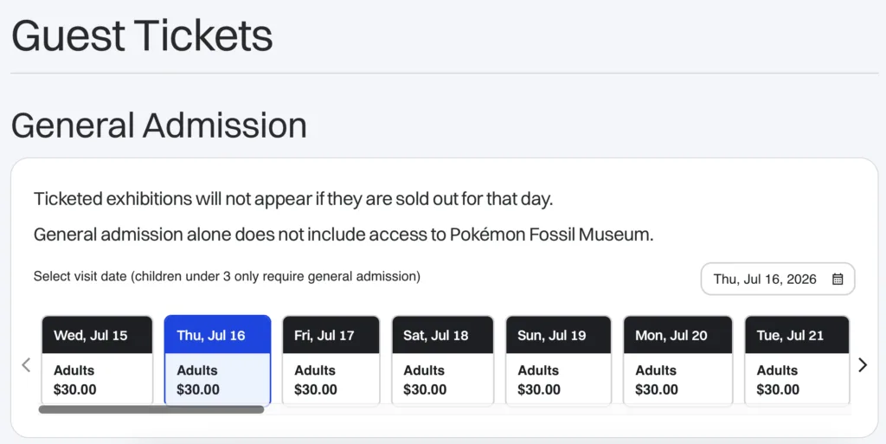Go to previous dates with left arrow
Screen dimensions: 886x444
pyautogui.click(x=26, y=365)
